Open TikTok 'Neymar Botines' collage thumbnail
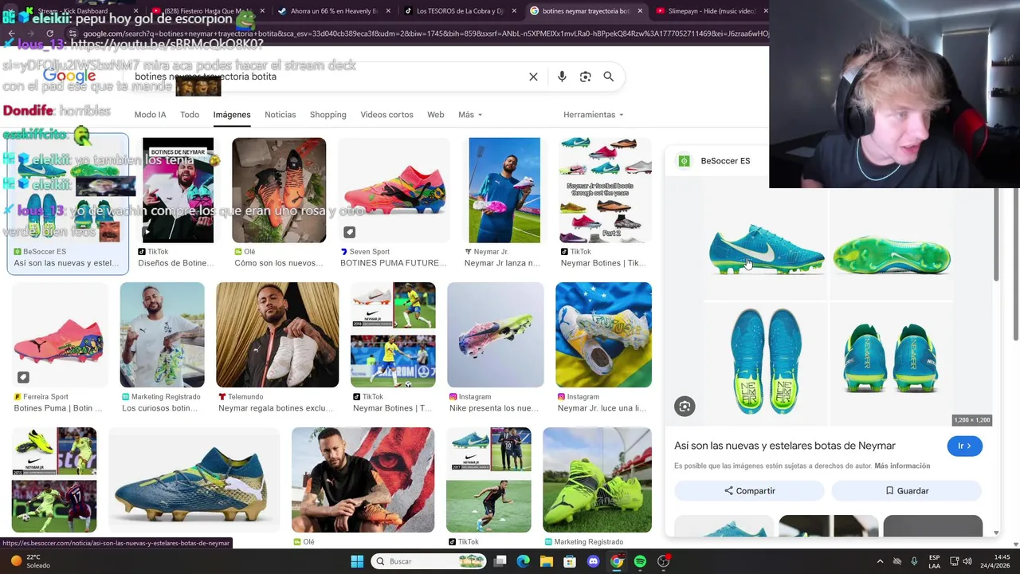The height and width of the screenshot is (574, 1020). coord(605,191)
